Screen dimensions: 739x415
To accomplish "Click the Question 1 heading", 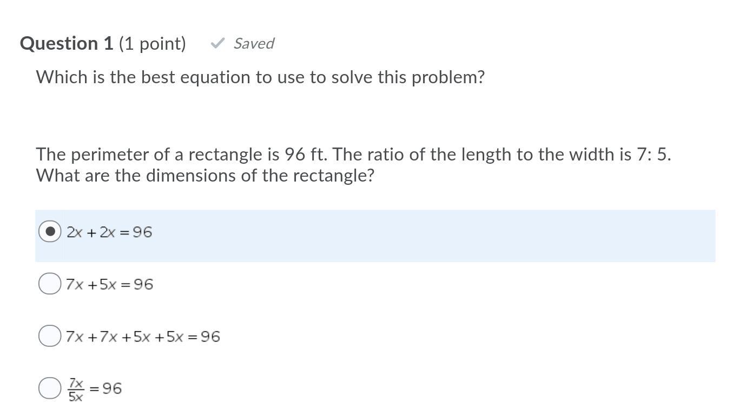I will [x=67, y=43].
